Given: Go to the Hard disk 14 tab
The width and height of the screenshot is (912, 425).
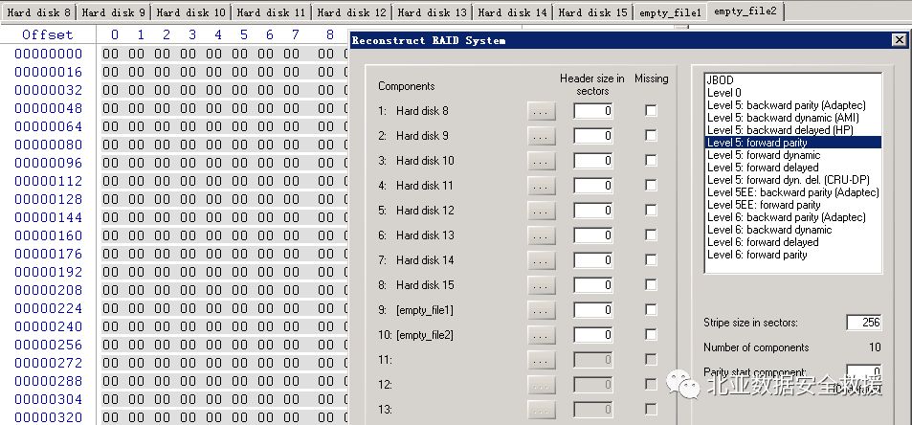Looking at the screenshot, I should click(512, 12).
